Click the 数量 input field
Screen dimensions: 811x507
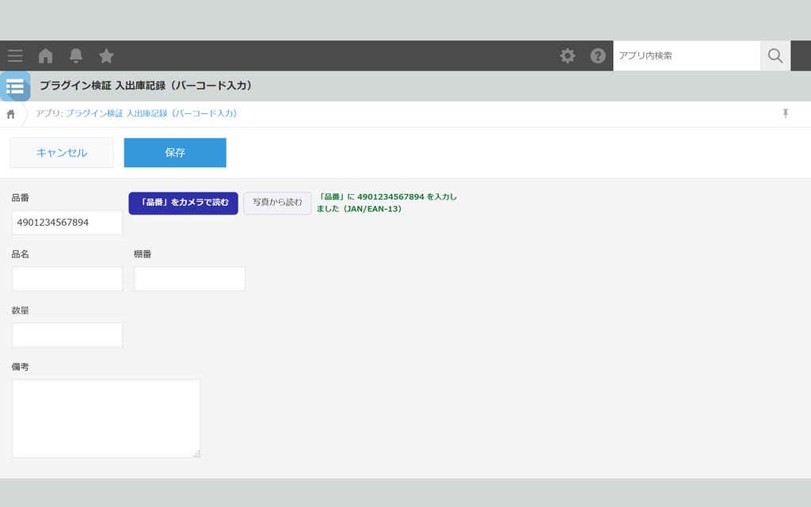(x=67, y=335)
